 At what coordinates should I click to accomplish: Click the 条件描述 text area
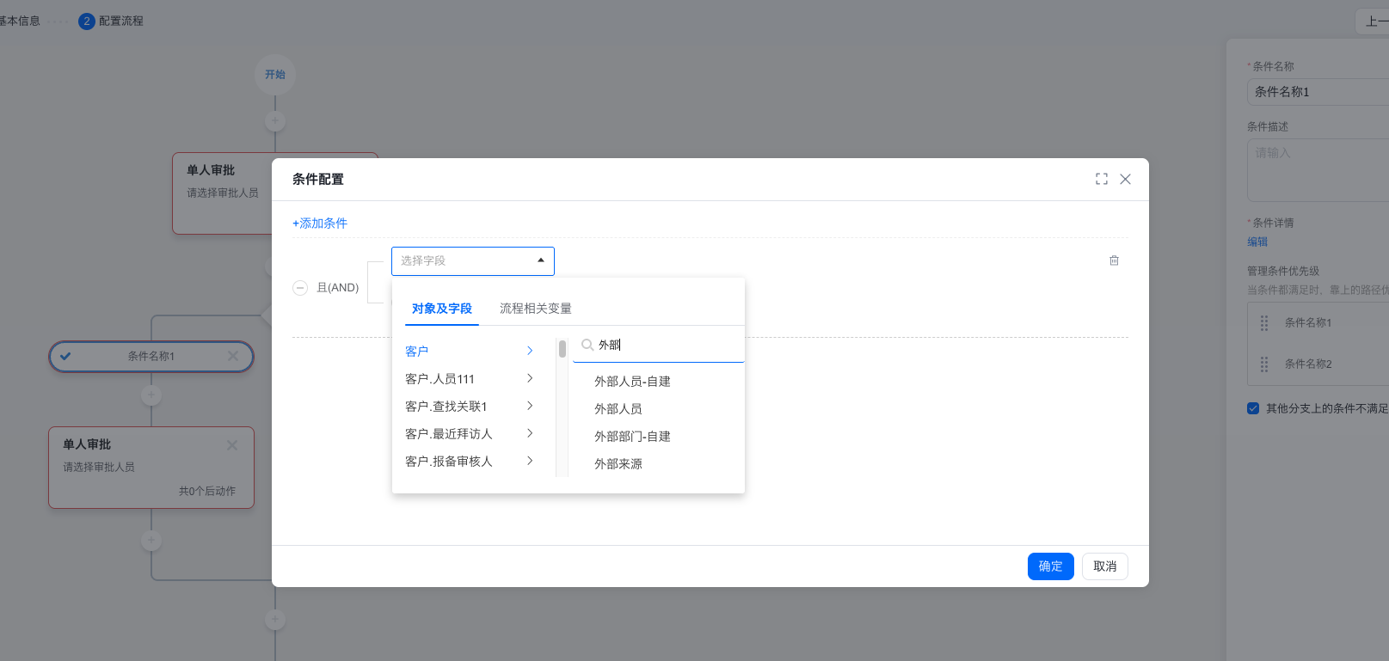1318,171
